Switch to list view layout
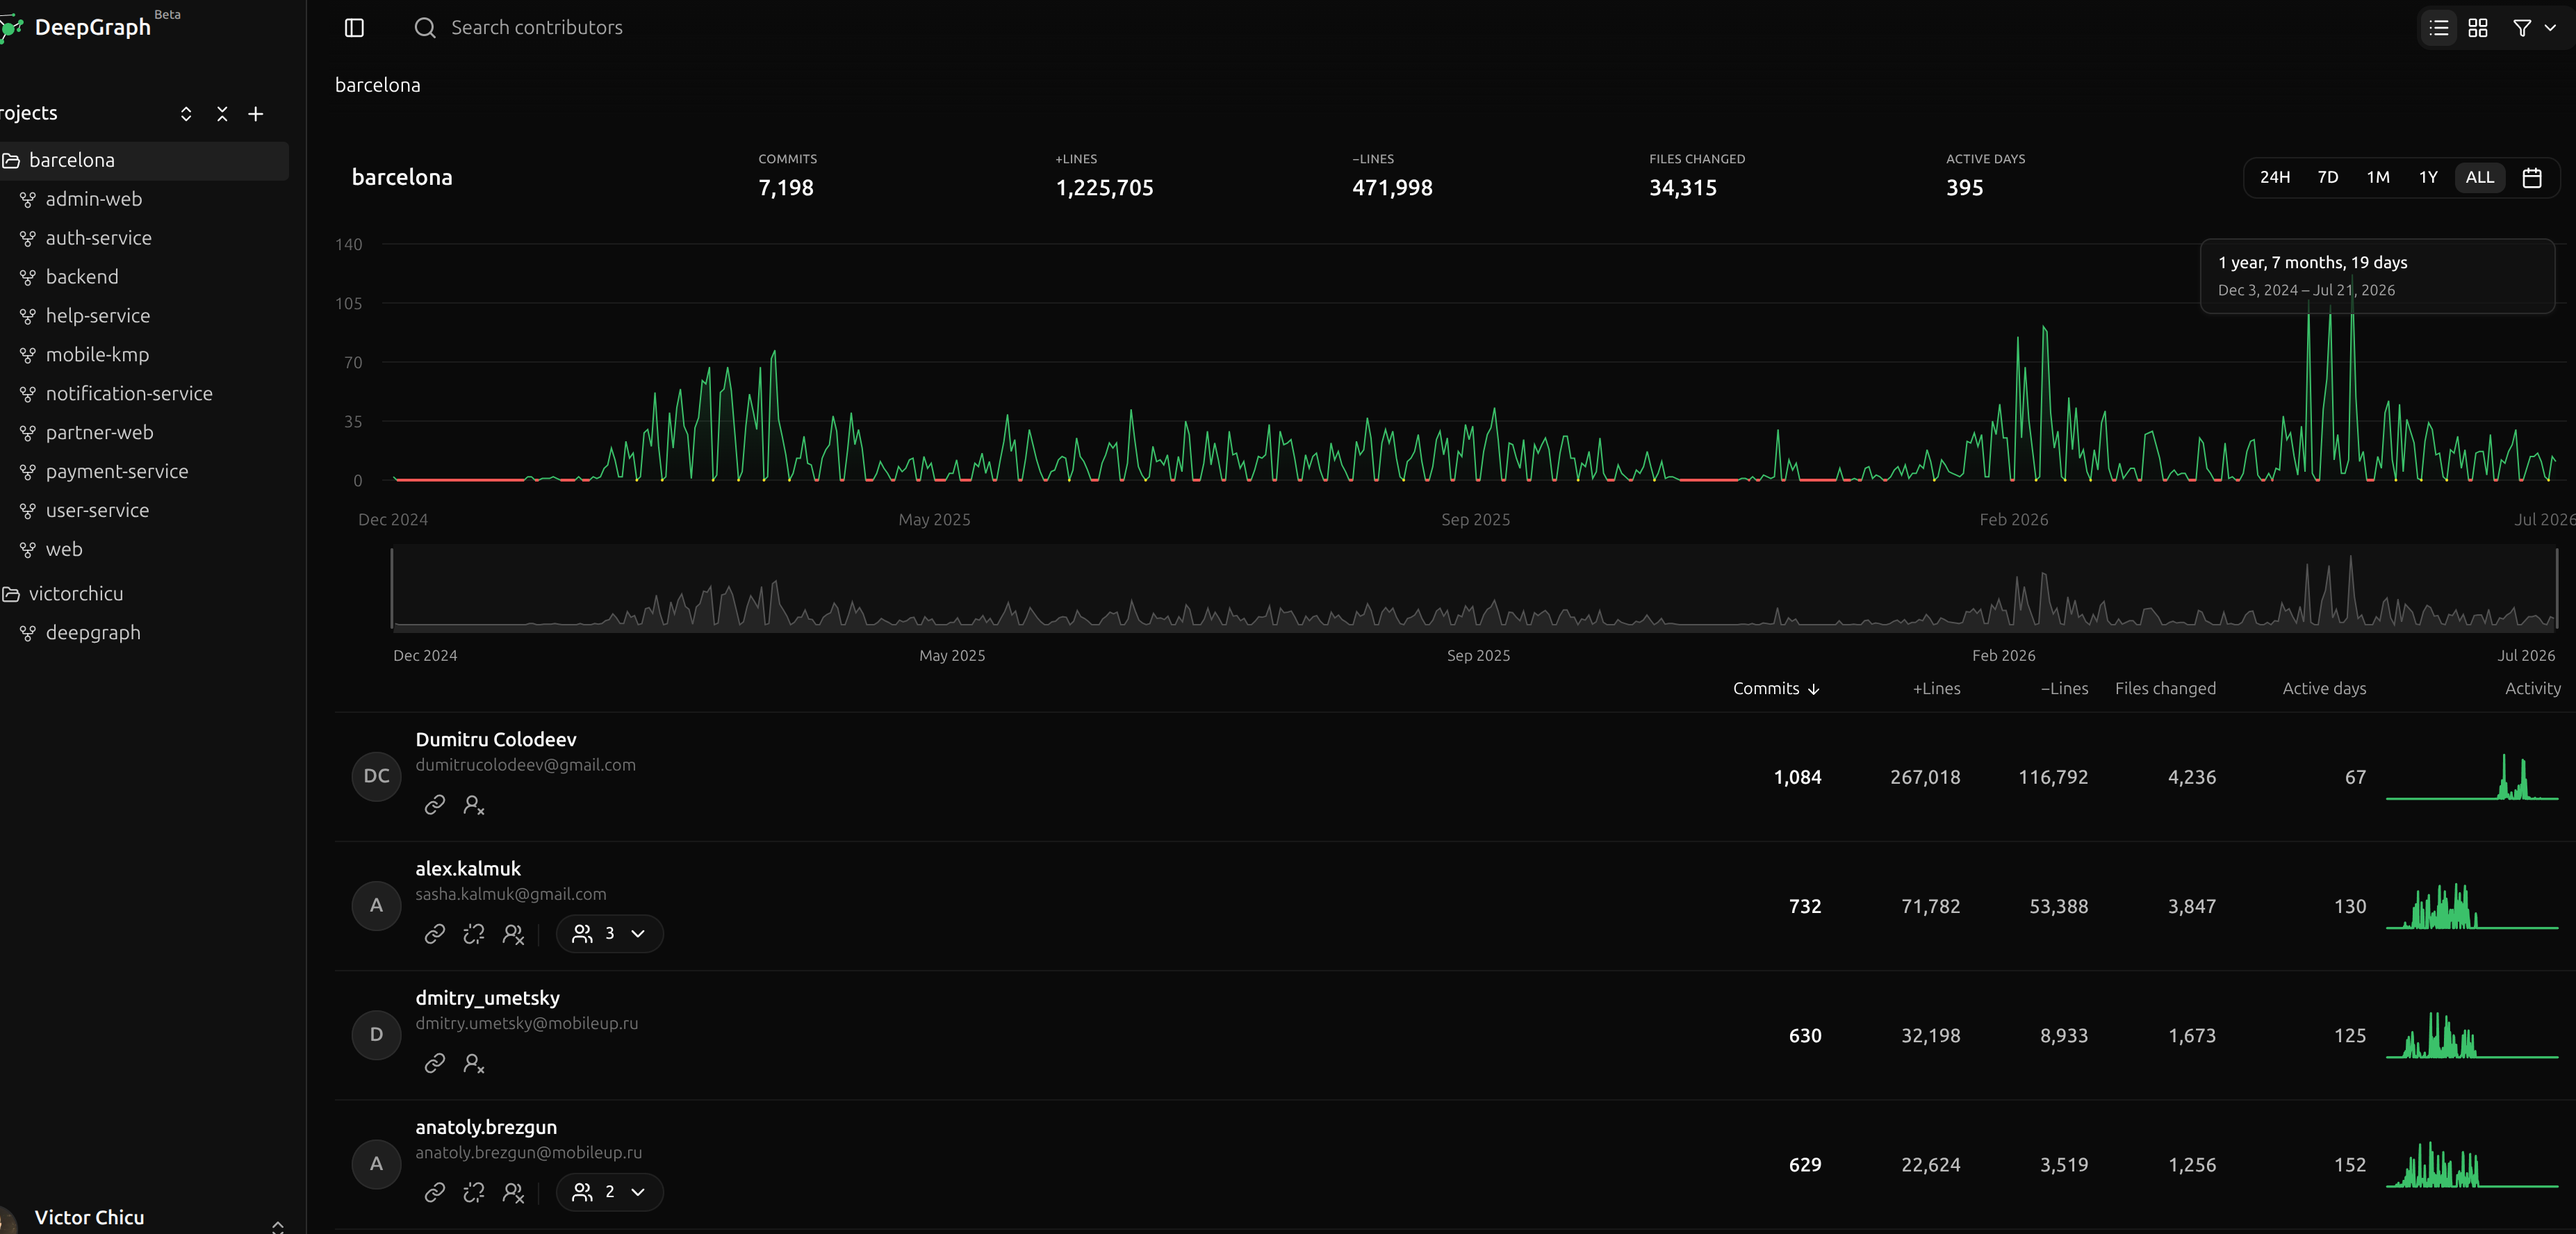This screenshot has width=2576, height=1234. pos(2439,28)
